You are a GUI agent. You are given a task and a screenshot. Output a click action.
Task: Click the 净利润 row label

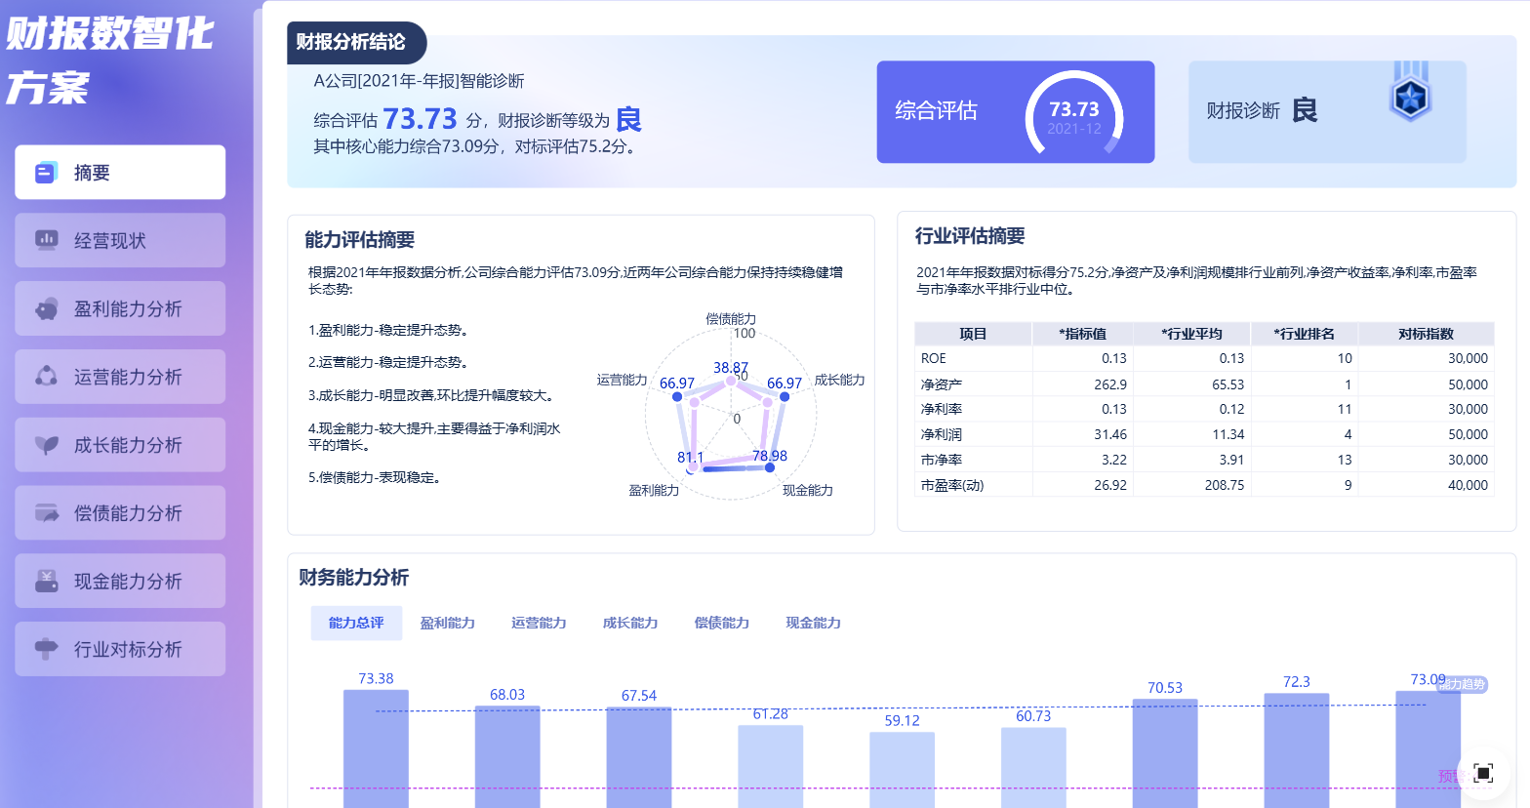[x=942, y=434]
